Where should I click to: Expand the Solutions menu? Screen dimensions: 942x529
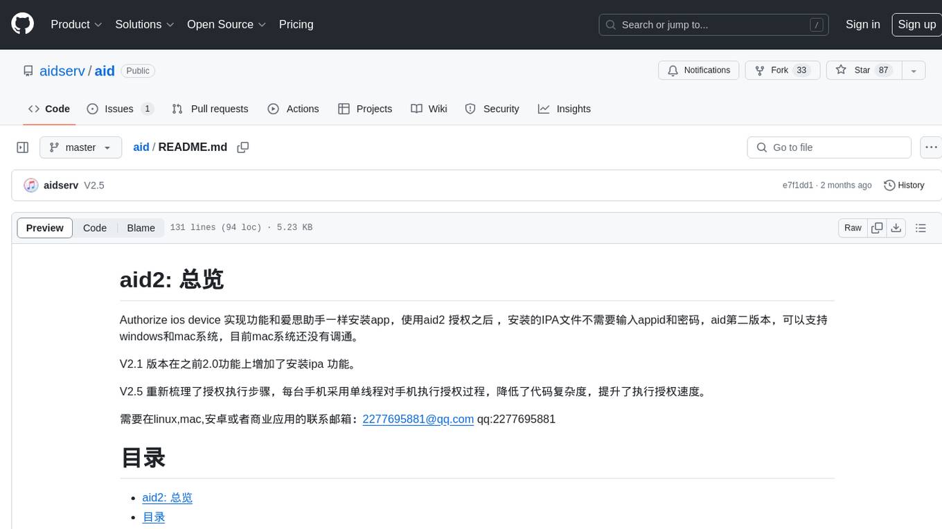[x=144, y=24]
